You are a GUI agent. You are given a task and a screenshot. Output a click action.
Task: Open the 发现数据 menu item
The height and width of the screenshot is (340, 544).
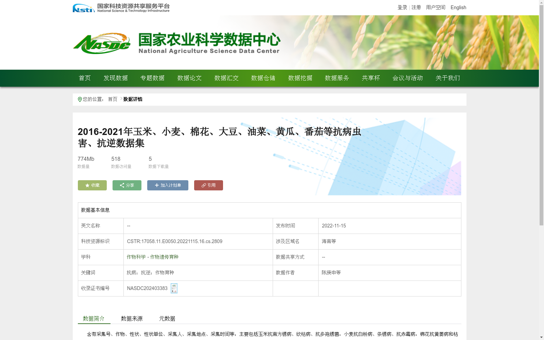click(116, 78)
